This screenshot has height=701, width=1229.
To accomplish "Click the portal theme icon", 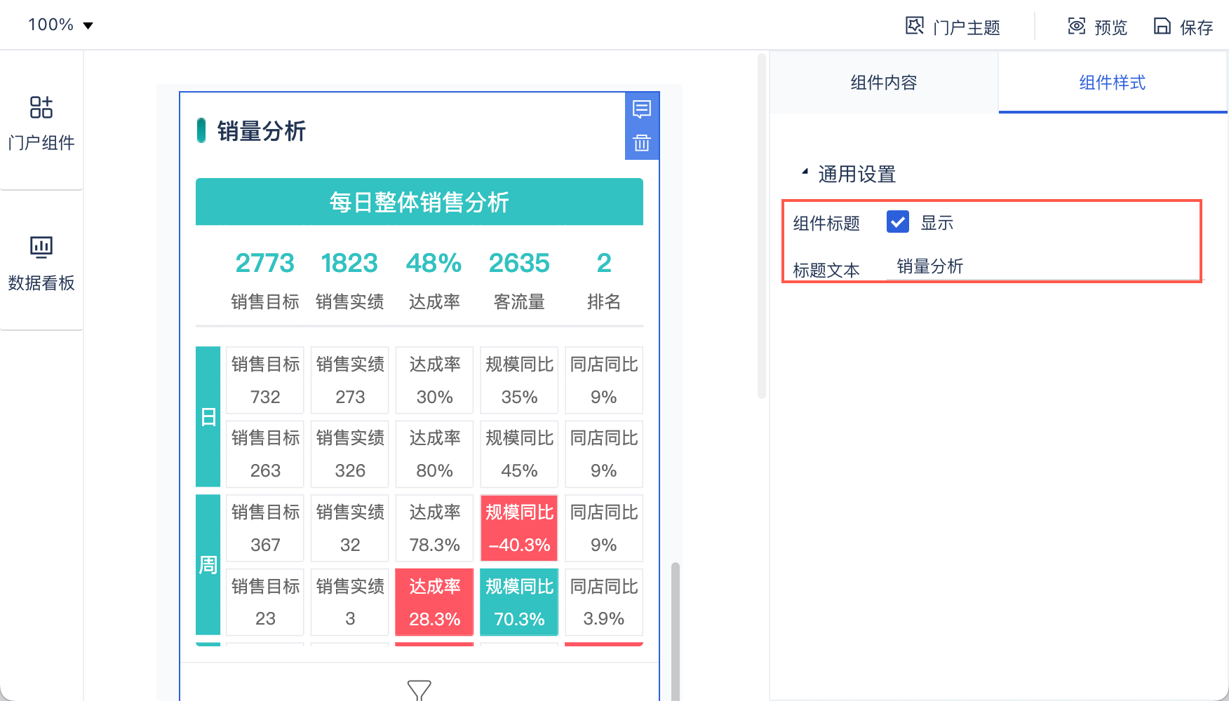I will point(915,26).
